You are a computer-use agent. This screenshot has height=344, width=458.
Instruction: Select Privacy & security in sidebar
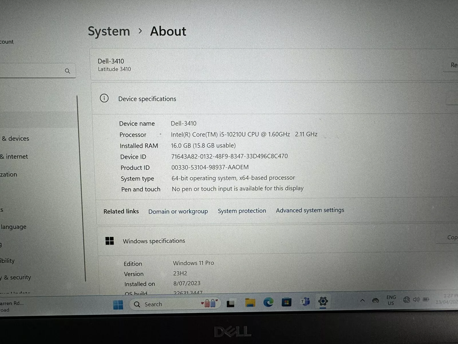pyautogui.click(x=15, y=277)
